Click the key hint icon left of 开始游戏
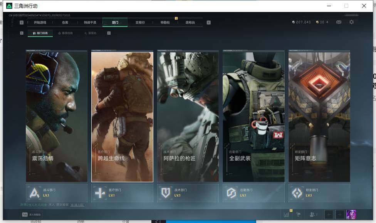Viewport: 376px width, 223px height. (x=22, y=22)
